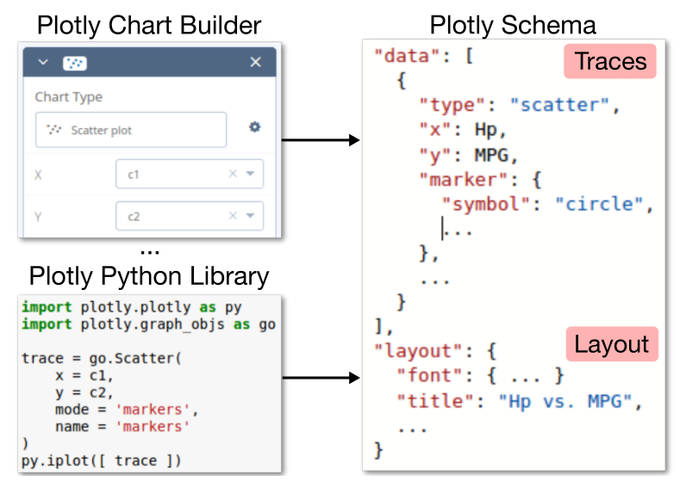Open the Scatter plot chart type selector
This screenshot has height=487, width=680.
click(x=131, y=130)
